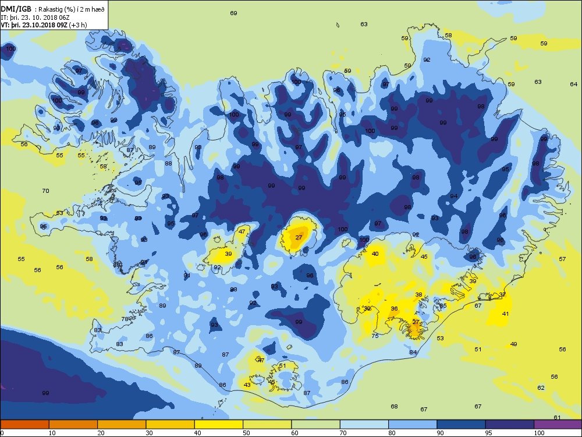Viewport: 582px width, 437px height.
Task: Click the dark blue 90–95 legend swatch
Action: pyautogui.click(x=462, y=424)
